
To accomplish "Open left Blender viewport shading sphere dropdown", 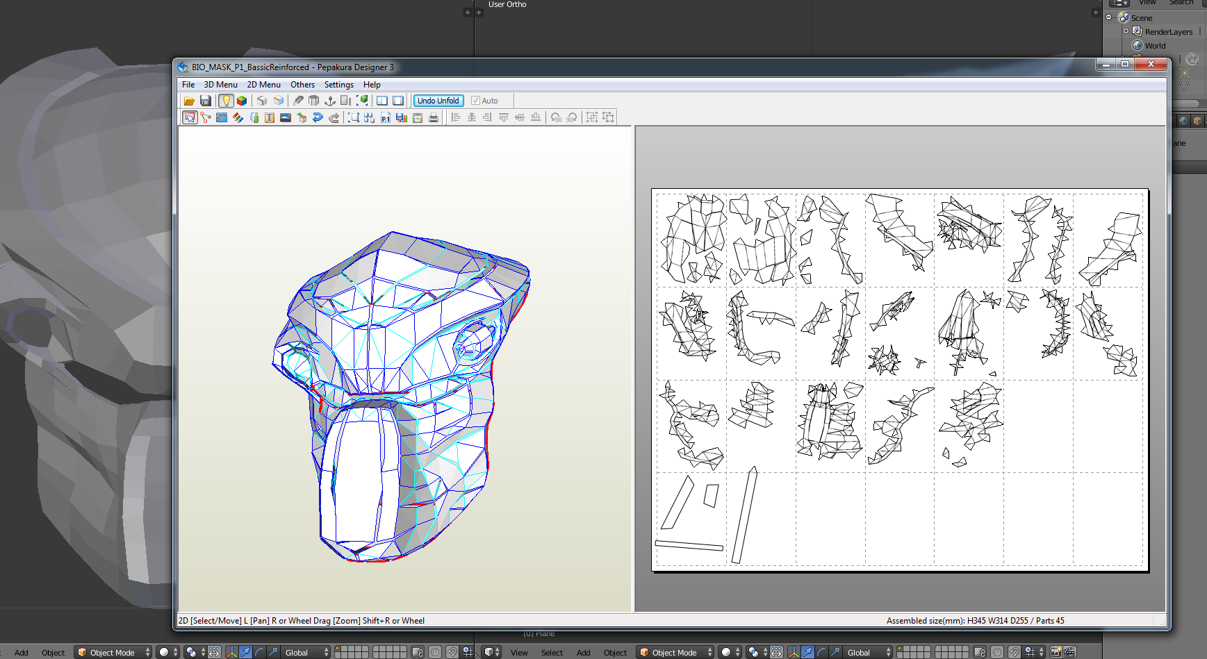I will [168, 652].
